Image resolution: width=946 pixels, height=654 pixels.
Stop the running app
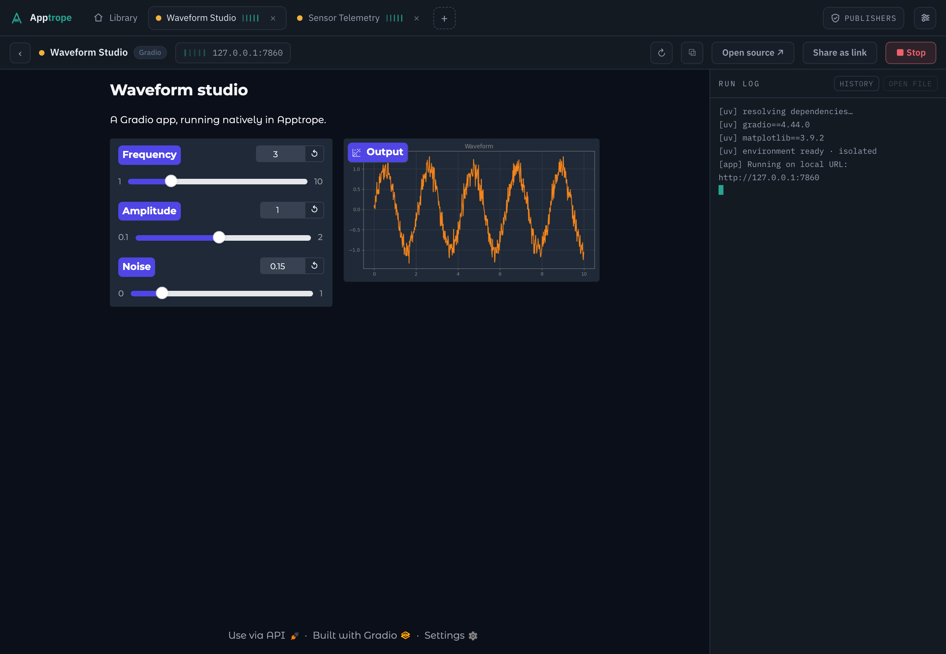911,53
